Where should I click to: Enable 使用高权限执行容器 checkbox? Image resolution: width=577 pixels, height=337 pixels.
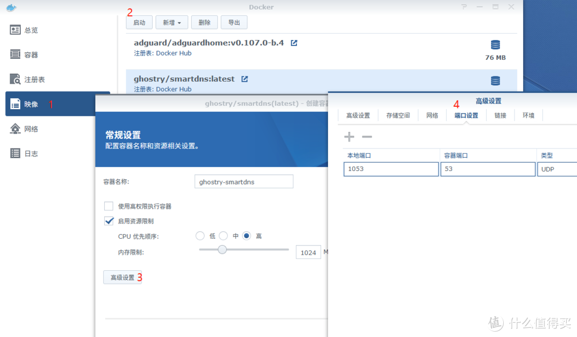point(108,206)
